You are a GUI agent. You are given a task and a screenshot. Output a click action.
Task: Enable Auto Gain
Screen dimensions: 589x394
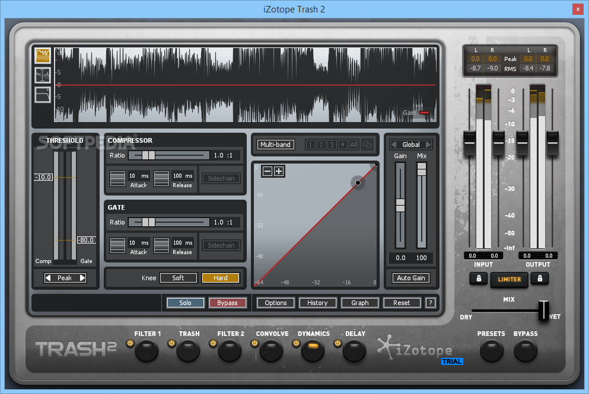coord(411,278)
